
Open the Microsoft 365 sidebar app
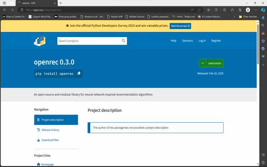point(263,41)
